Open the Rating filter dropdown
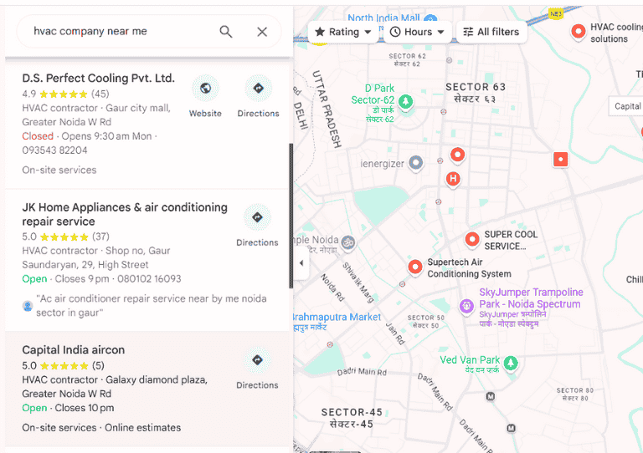This screenshot has height=453, width=643. tap(343, 33)
